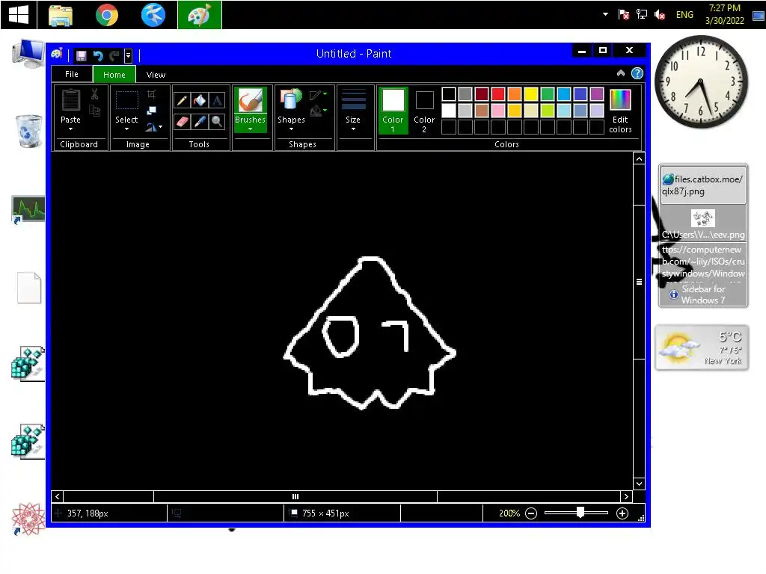Click the Cut scissors icon
The width and height of the screenshot is (766, 574).
95,95
